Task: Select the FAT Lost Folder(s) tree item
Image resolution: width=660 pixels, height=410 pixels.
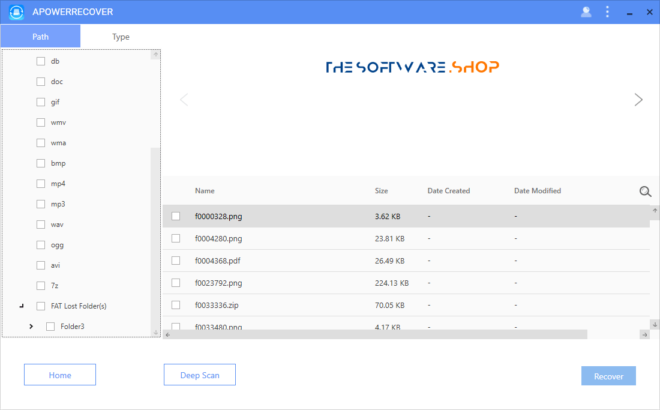Action: [79, 306]
